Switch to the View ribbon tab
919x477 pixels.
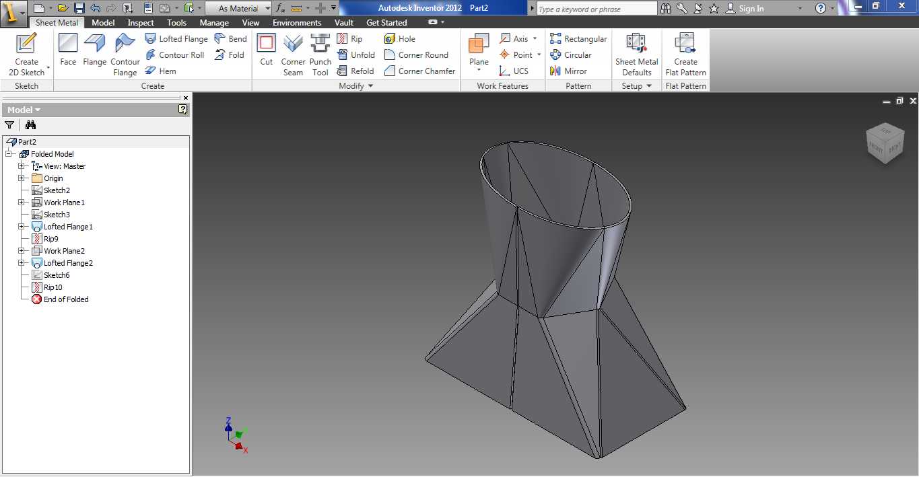250,22
